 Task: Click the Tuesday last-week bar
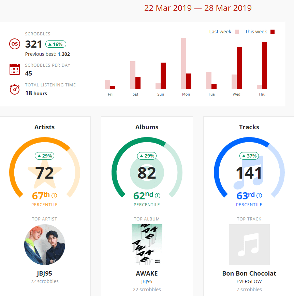(x=209, y=80)
